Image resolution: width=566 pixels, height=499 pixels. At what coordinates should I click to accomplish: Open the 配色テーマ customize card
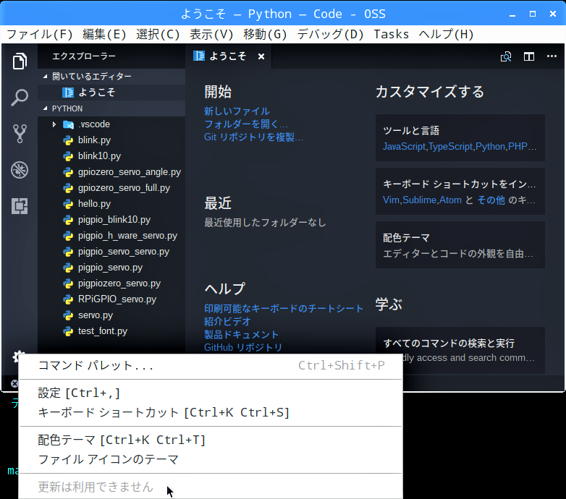[x=460, y=245]
